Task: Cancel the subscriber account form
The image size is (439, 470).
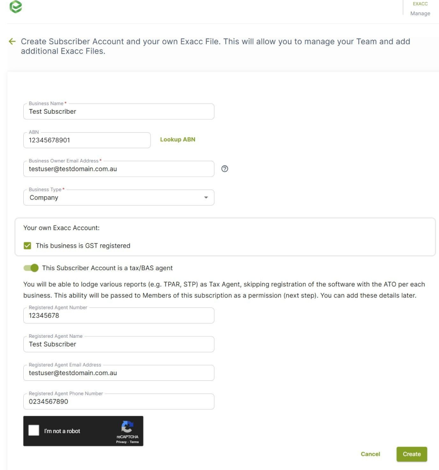Action: pos(371,454)
